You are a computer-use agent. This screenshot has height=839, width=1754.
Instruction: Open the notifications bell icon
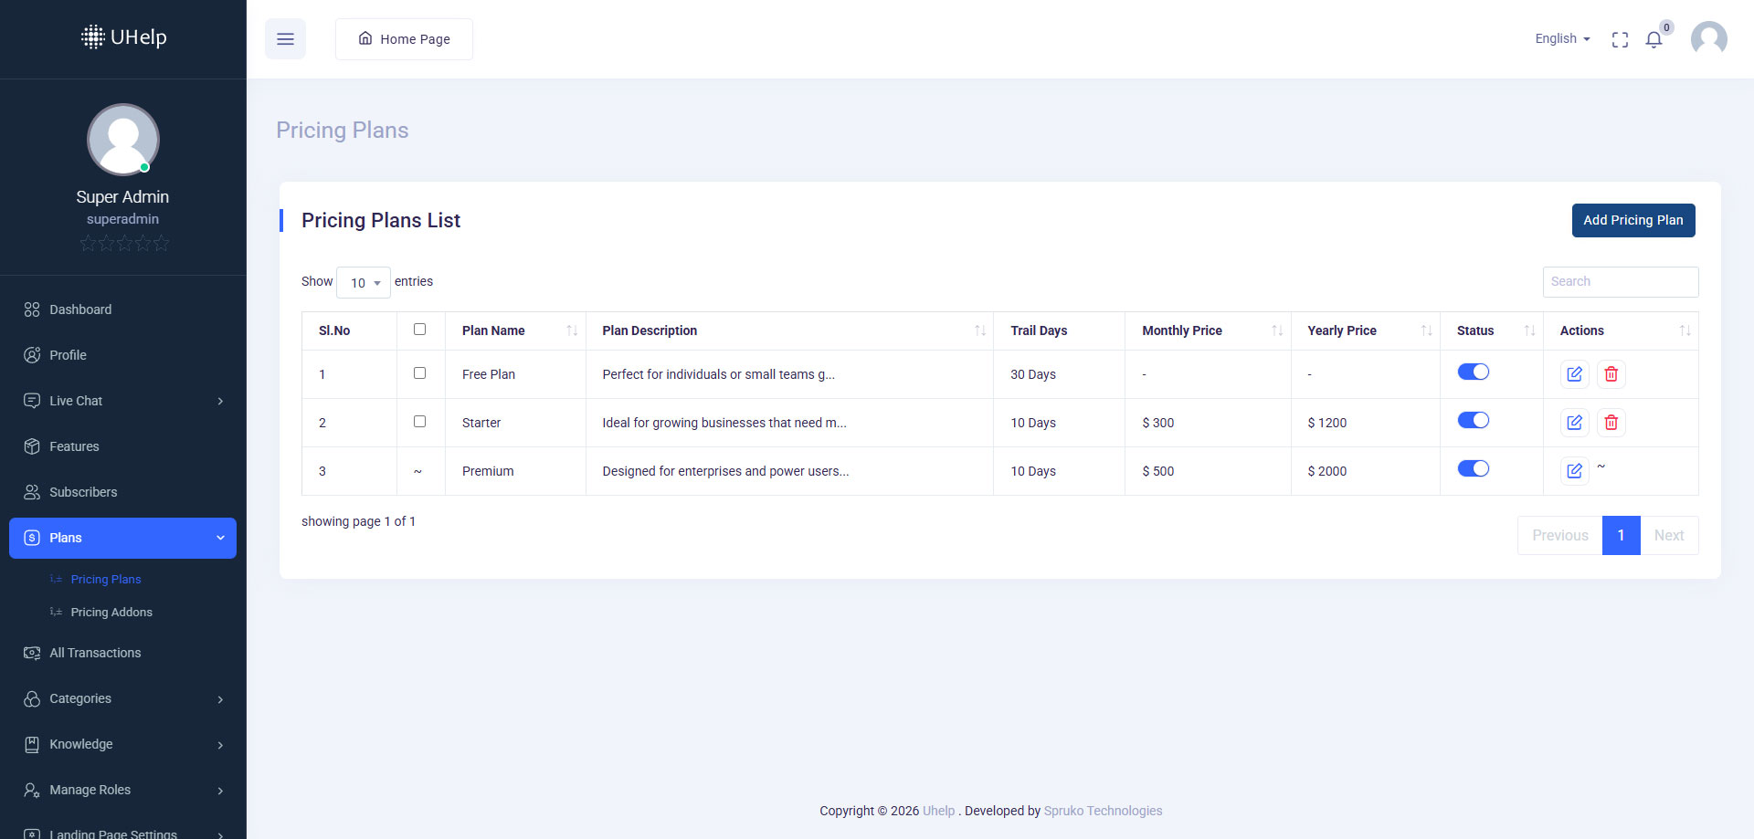point(1654,39)
